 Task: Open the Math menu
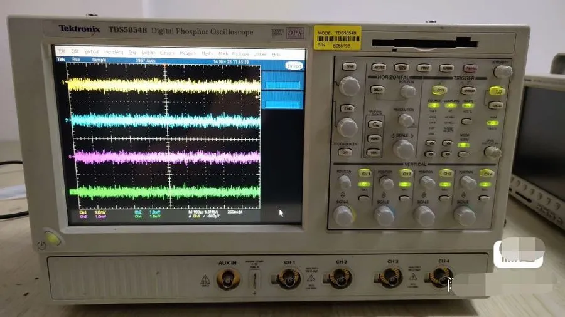[223, 53]
